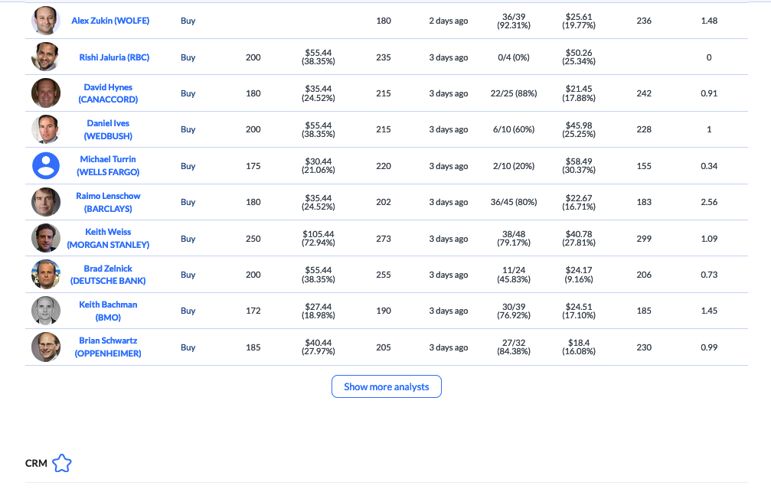Open Brad Zelnick (DEUTSCHE BANK) link
771x492 pixels.
click(x=108, y=275)
